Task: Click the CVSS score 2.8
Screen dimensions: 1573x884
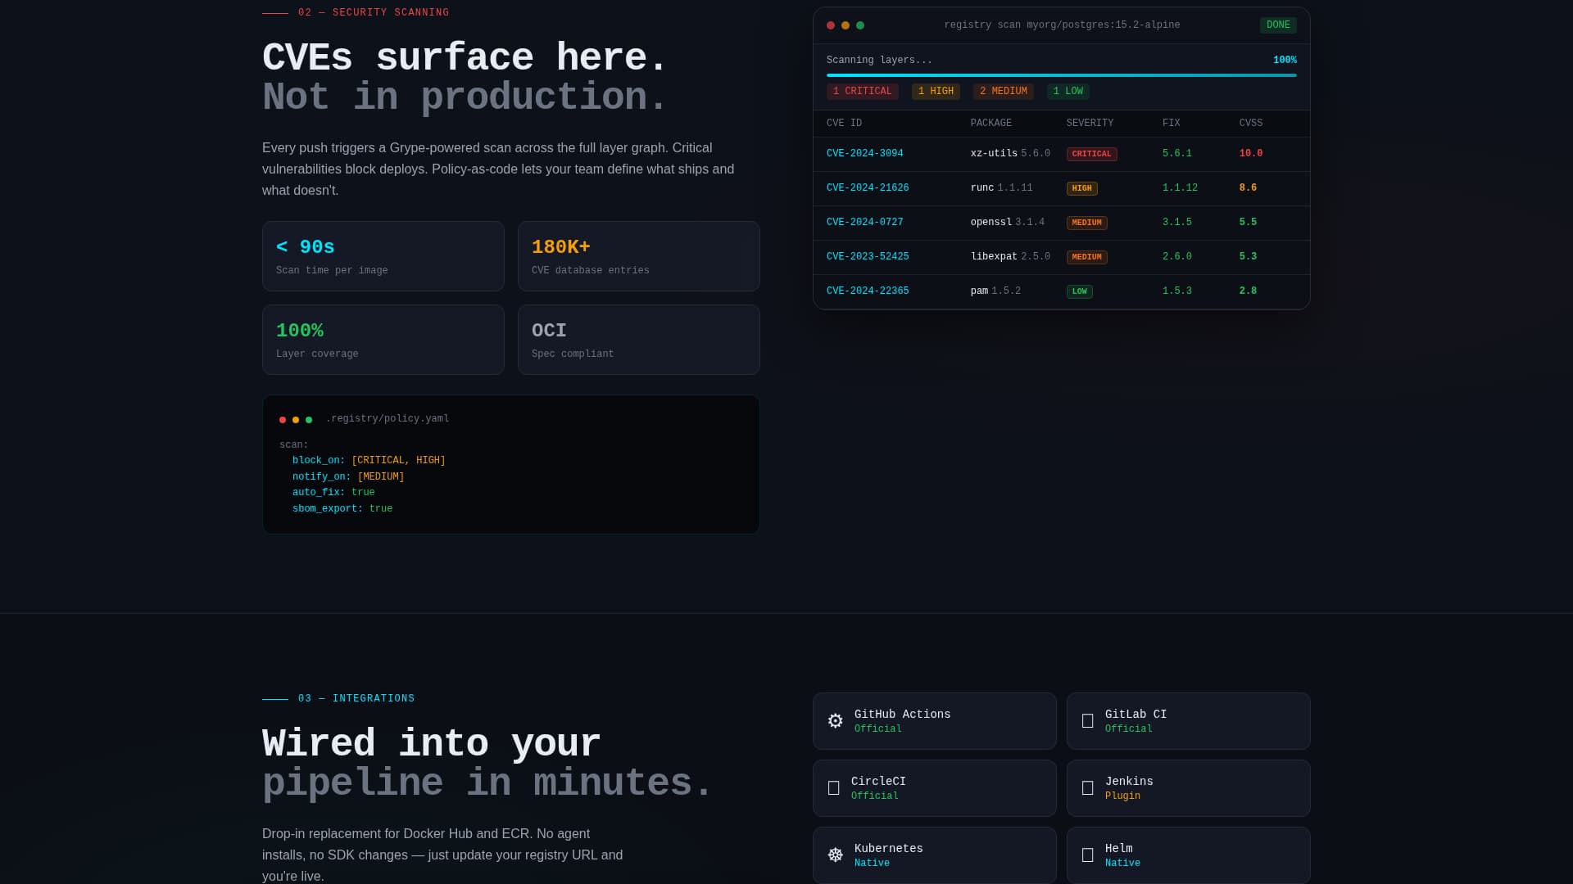Action: 1248,291
